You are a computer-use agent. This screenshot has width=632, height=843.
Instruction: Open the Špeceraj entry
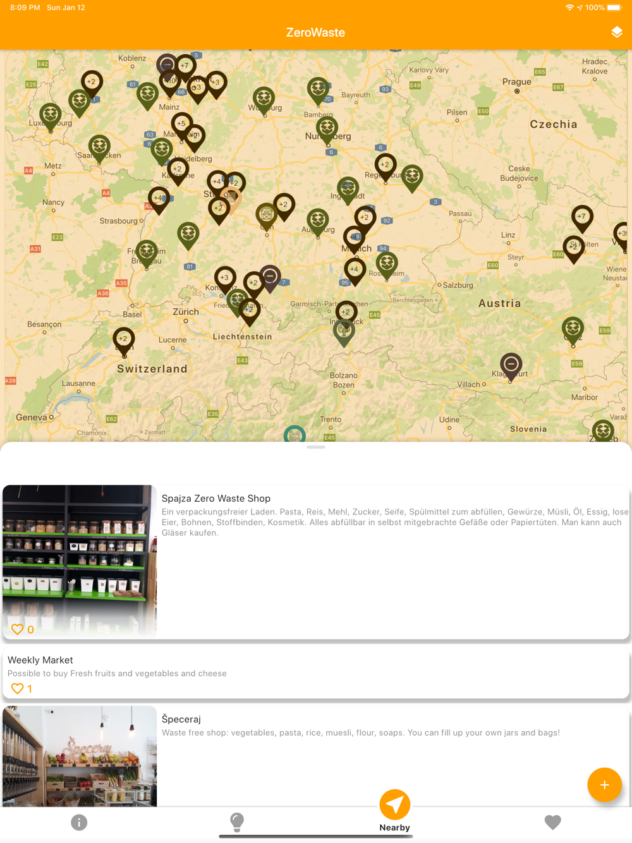316,756
